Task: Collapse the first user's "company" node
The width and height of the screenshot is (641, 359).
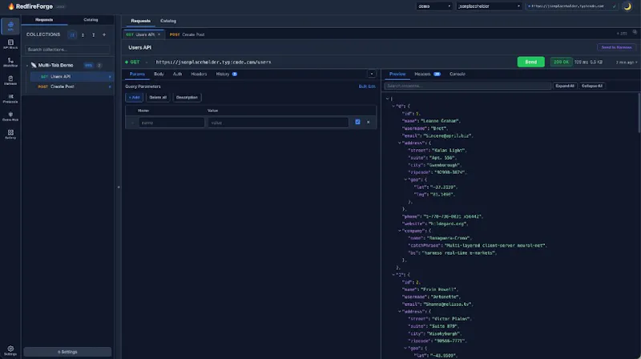Action: click(x=399, y=231)
